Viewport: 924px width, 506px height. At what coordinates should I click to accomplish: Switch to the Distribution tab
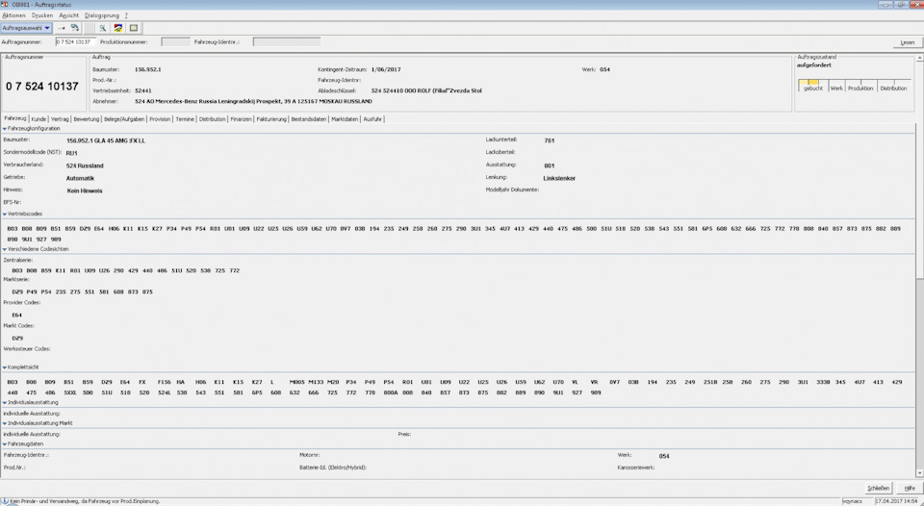(212, 119)
